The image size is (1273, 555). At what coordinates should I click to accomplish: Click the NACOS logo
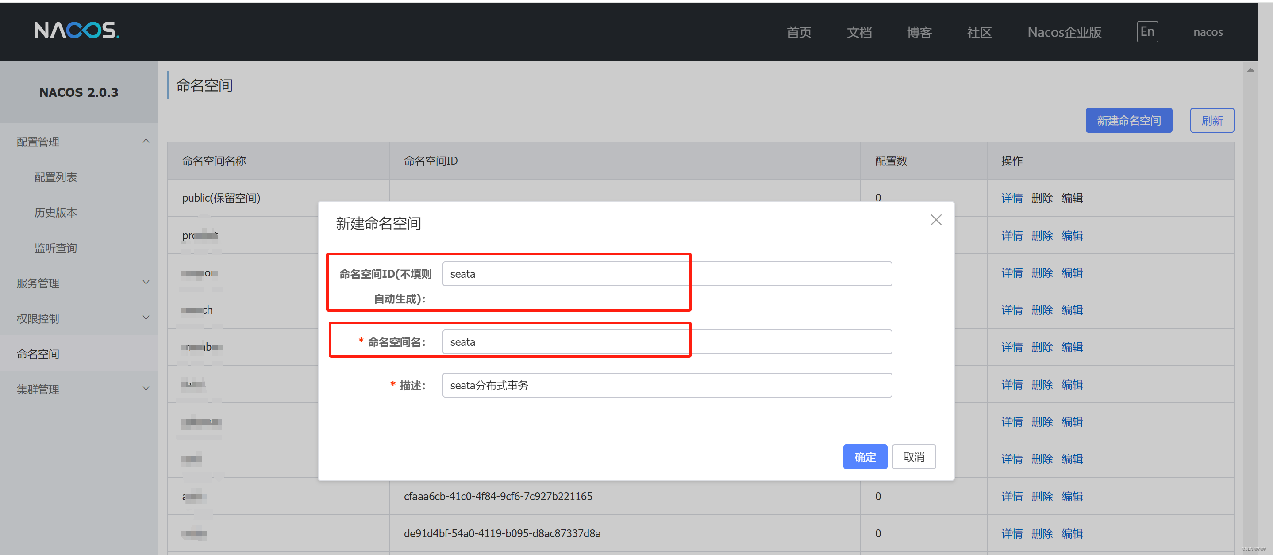[77, 31]
